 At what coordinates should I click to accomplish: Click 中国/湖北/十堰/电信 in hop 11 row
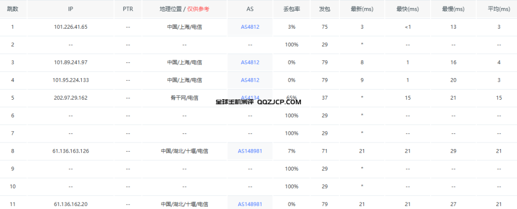coord(184,204)
